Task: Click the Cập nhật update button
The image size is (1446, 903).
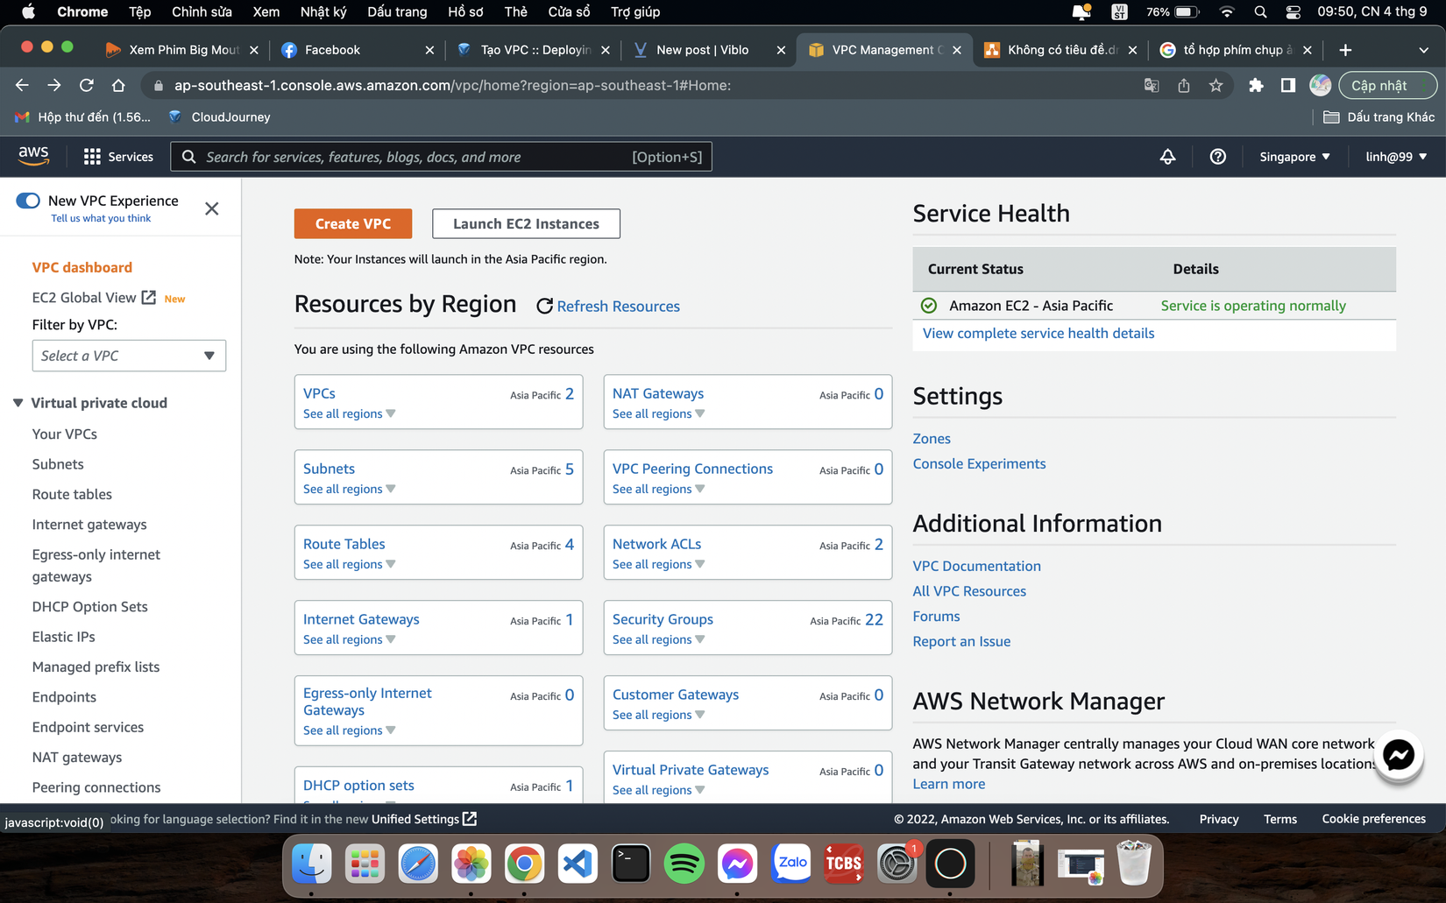Action: pyautogui.click(x=1387, y=85)
